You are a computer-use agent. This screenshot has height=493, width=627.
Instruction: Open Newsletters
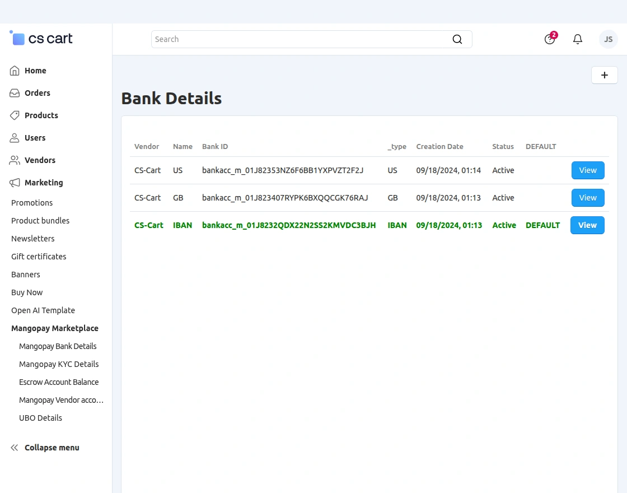click(x=33, y=239)
